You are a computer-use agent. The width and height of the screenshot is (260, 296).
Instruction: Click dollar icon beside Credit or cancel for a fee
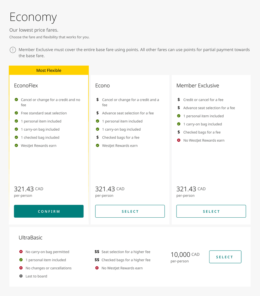click(x=179, y=99)
